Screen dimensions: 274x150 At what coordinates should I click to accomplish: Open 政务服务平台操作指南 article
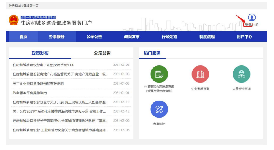[x=30, y=93]
